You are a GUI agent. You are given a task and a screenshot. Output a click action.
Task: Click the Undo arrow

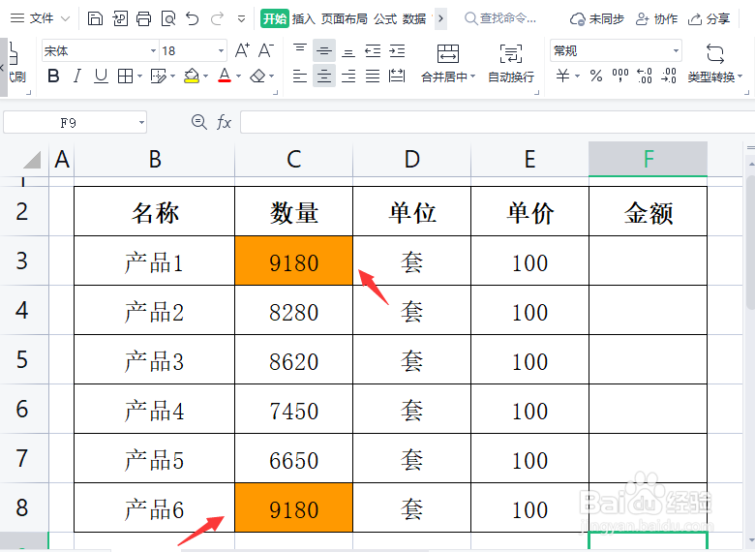tap(193, 18)
